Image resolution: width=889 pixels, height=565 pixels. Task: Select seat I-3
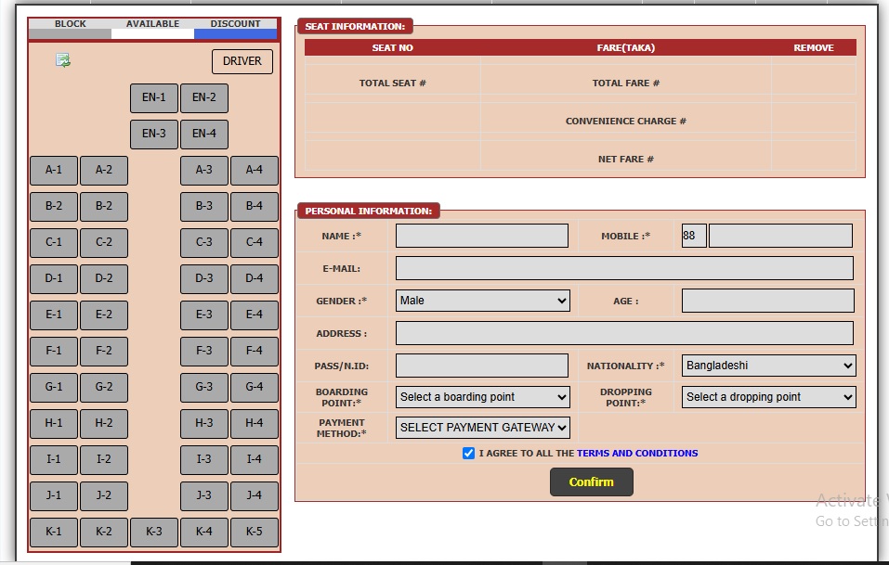tap(204, 460)
